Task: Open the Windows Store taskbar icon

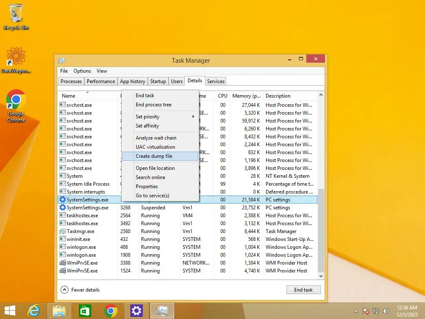Action: (85, 311)
